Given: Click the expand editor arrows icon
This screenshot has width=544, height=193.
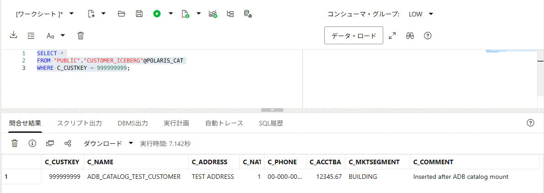Looking at the screenshot, I should tap(392, 36).
